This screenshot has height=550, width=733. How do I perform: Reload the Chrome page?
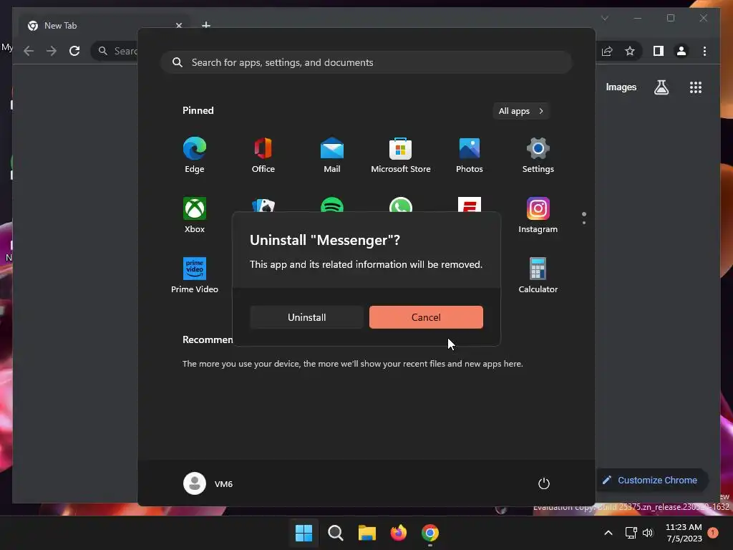[74, 51]
